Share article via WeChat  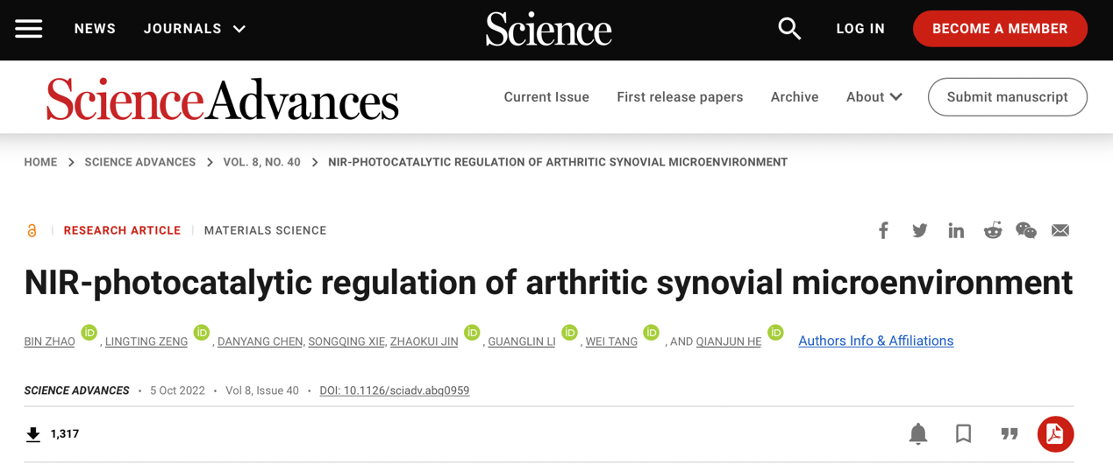pos(1026,230)
